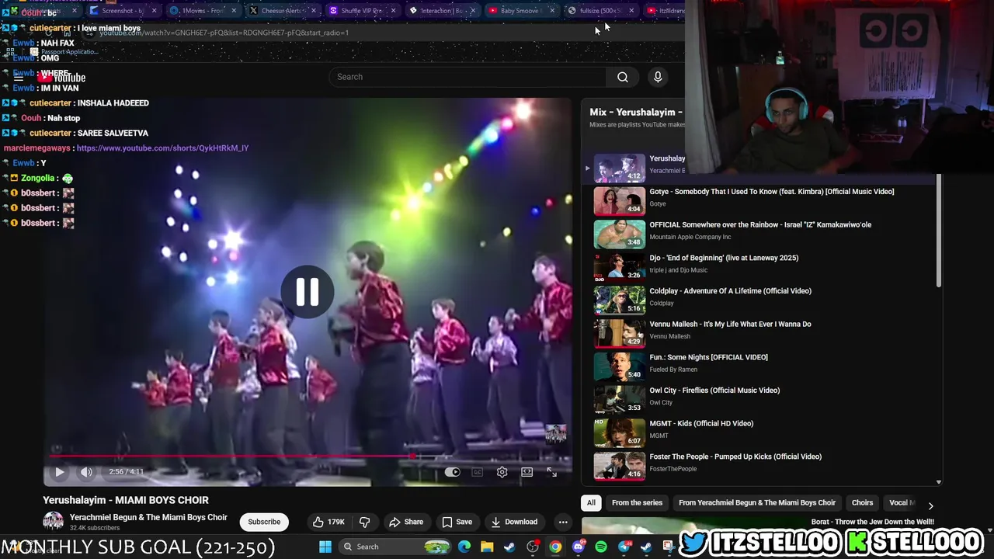Play Vennu Mallesh It's My Life video

761,333
